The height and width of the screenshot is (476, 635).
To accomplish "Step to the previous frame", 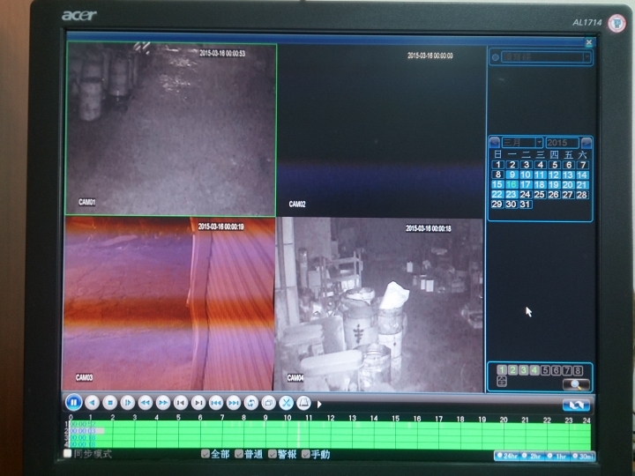I will (181, 403).
